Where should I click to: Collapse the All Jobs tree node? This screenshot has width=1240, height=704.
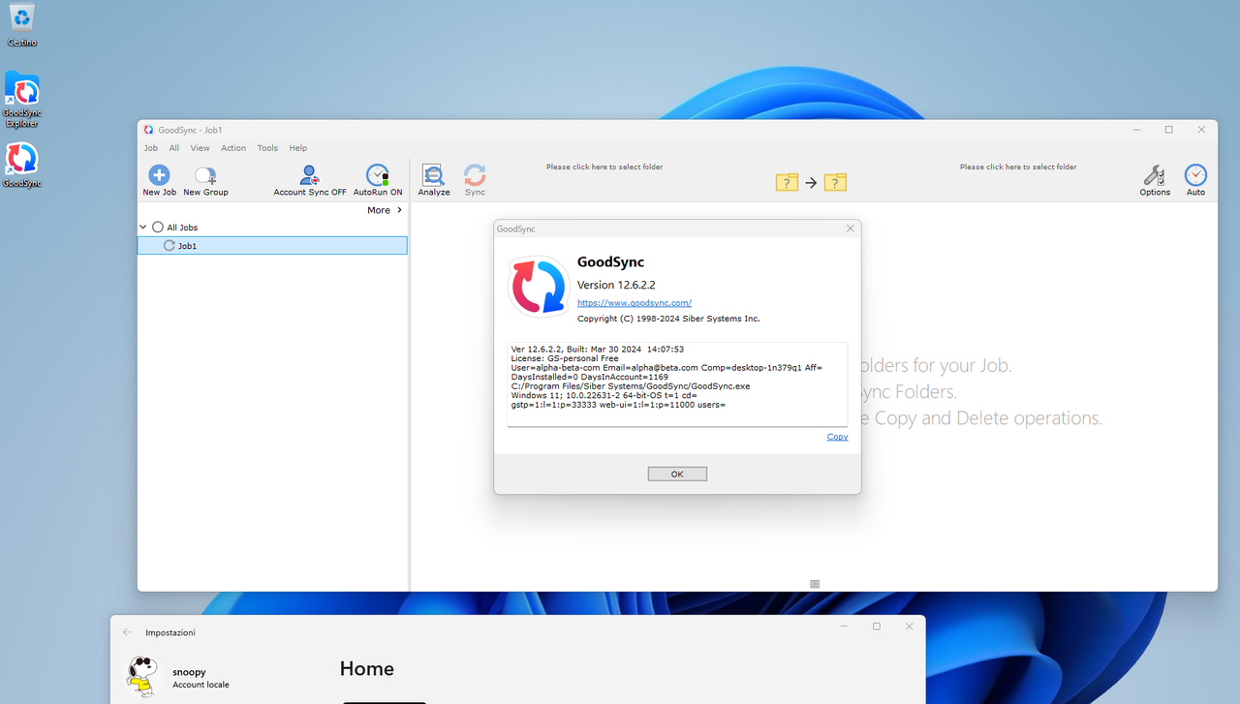click(143, 228)
